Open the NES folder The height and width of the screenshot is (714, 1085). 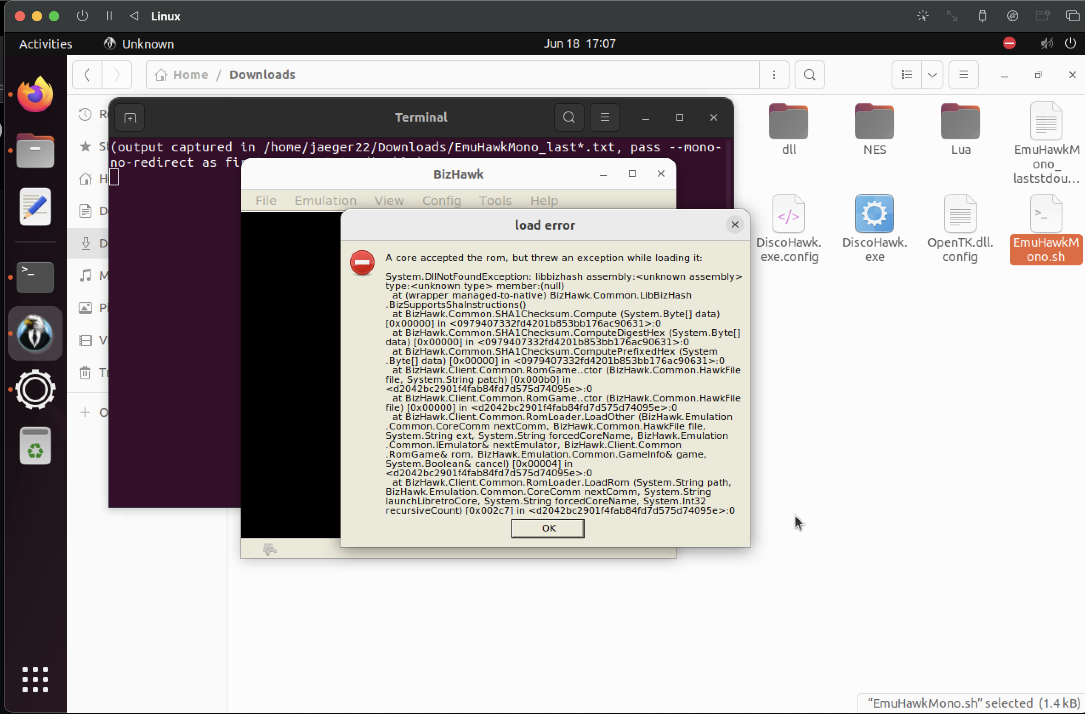coord(874,123)
